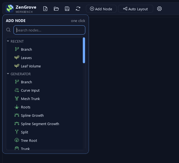Viewport: 179px width, 163px height.
Task: Click the Curve Input node icon
Action: pyautogui.click(x=17, y=90)
